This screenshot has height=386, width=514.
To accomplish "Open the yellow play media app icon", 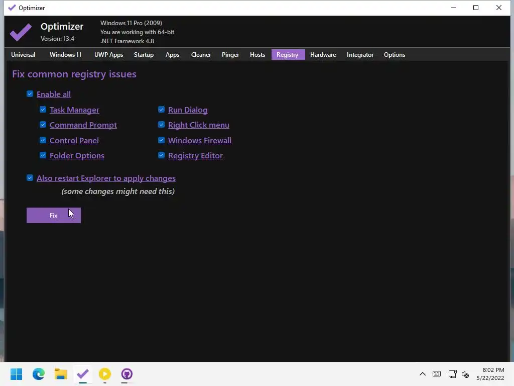I will click(105, 374).
